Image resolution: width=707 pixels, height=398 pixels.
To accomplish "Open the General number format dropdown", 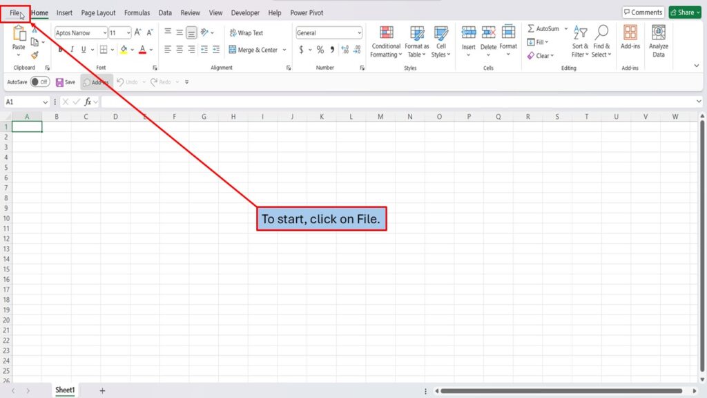I will [x=359, y=32].
